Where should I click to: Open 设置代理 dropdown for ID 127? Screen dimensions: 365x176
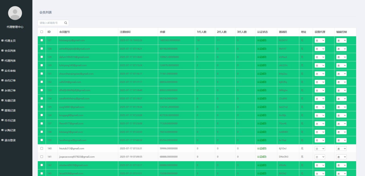(x=320, y=40)
